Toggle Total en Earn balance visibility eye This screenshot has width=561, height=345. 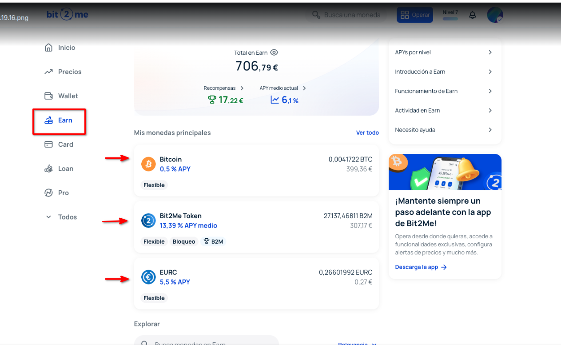click(274, 52)
